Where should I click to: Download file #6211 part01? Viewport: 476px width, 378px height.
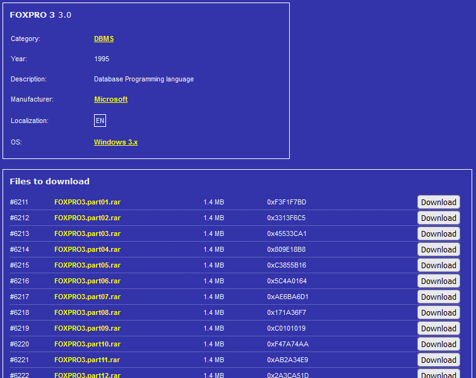pyautogui.click(x=438, y=202)
